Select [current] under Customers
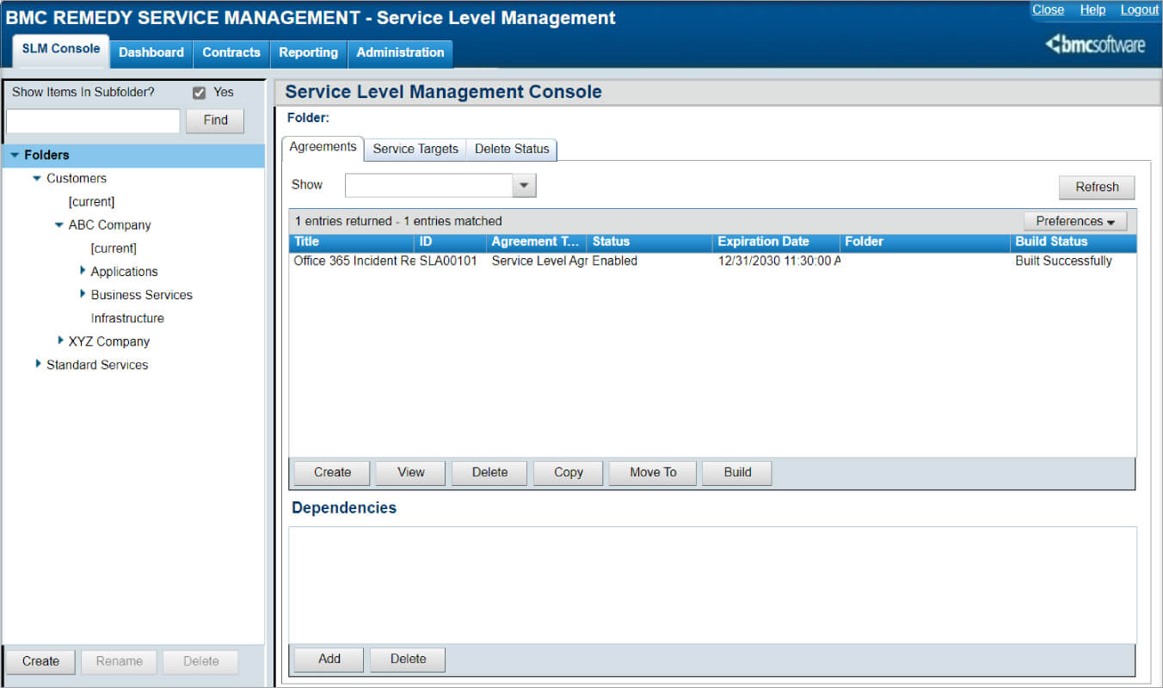1163x688 pixels. coord(91,201)
